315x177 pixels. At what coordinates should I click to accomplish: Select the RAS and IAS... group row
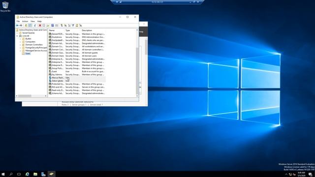click(77, 87)
